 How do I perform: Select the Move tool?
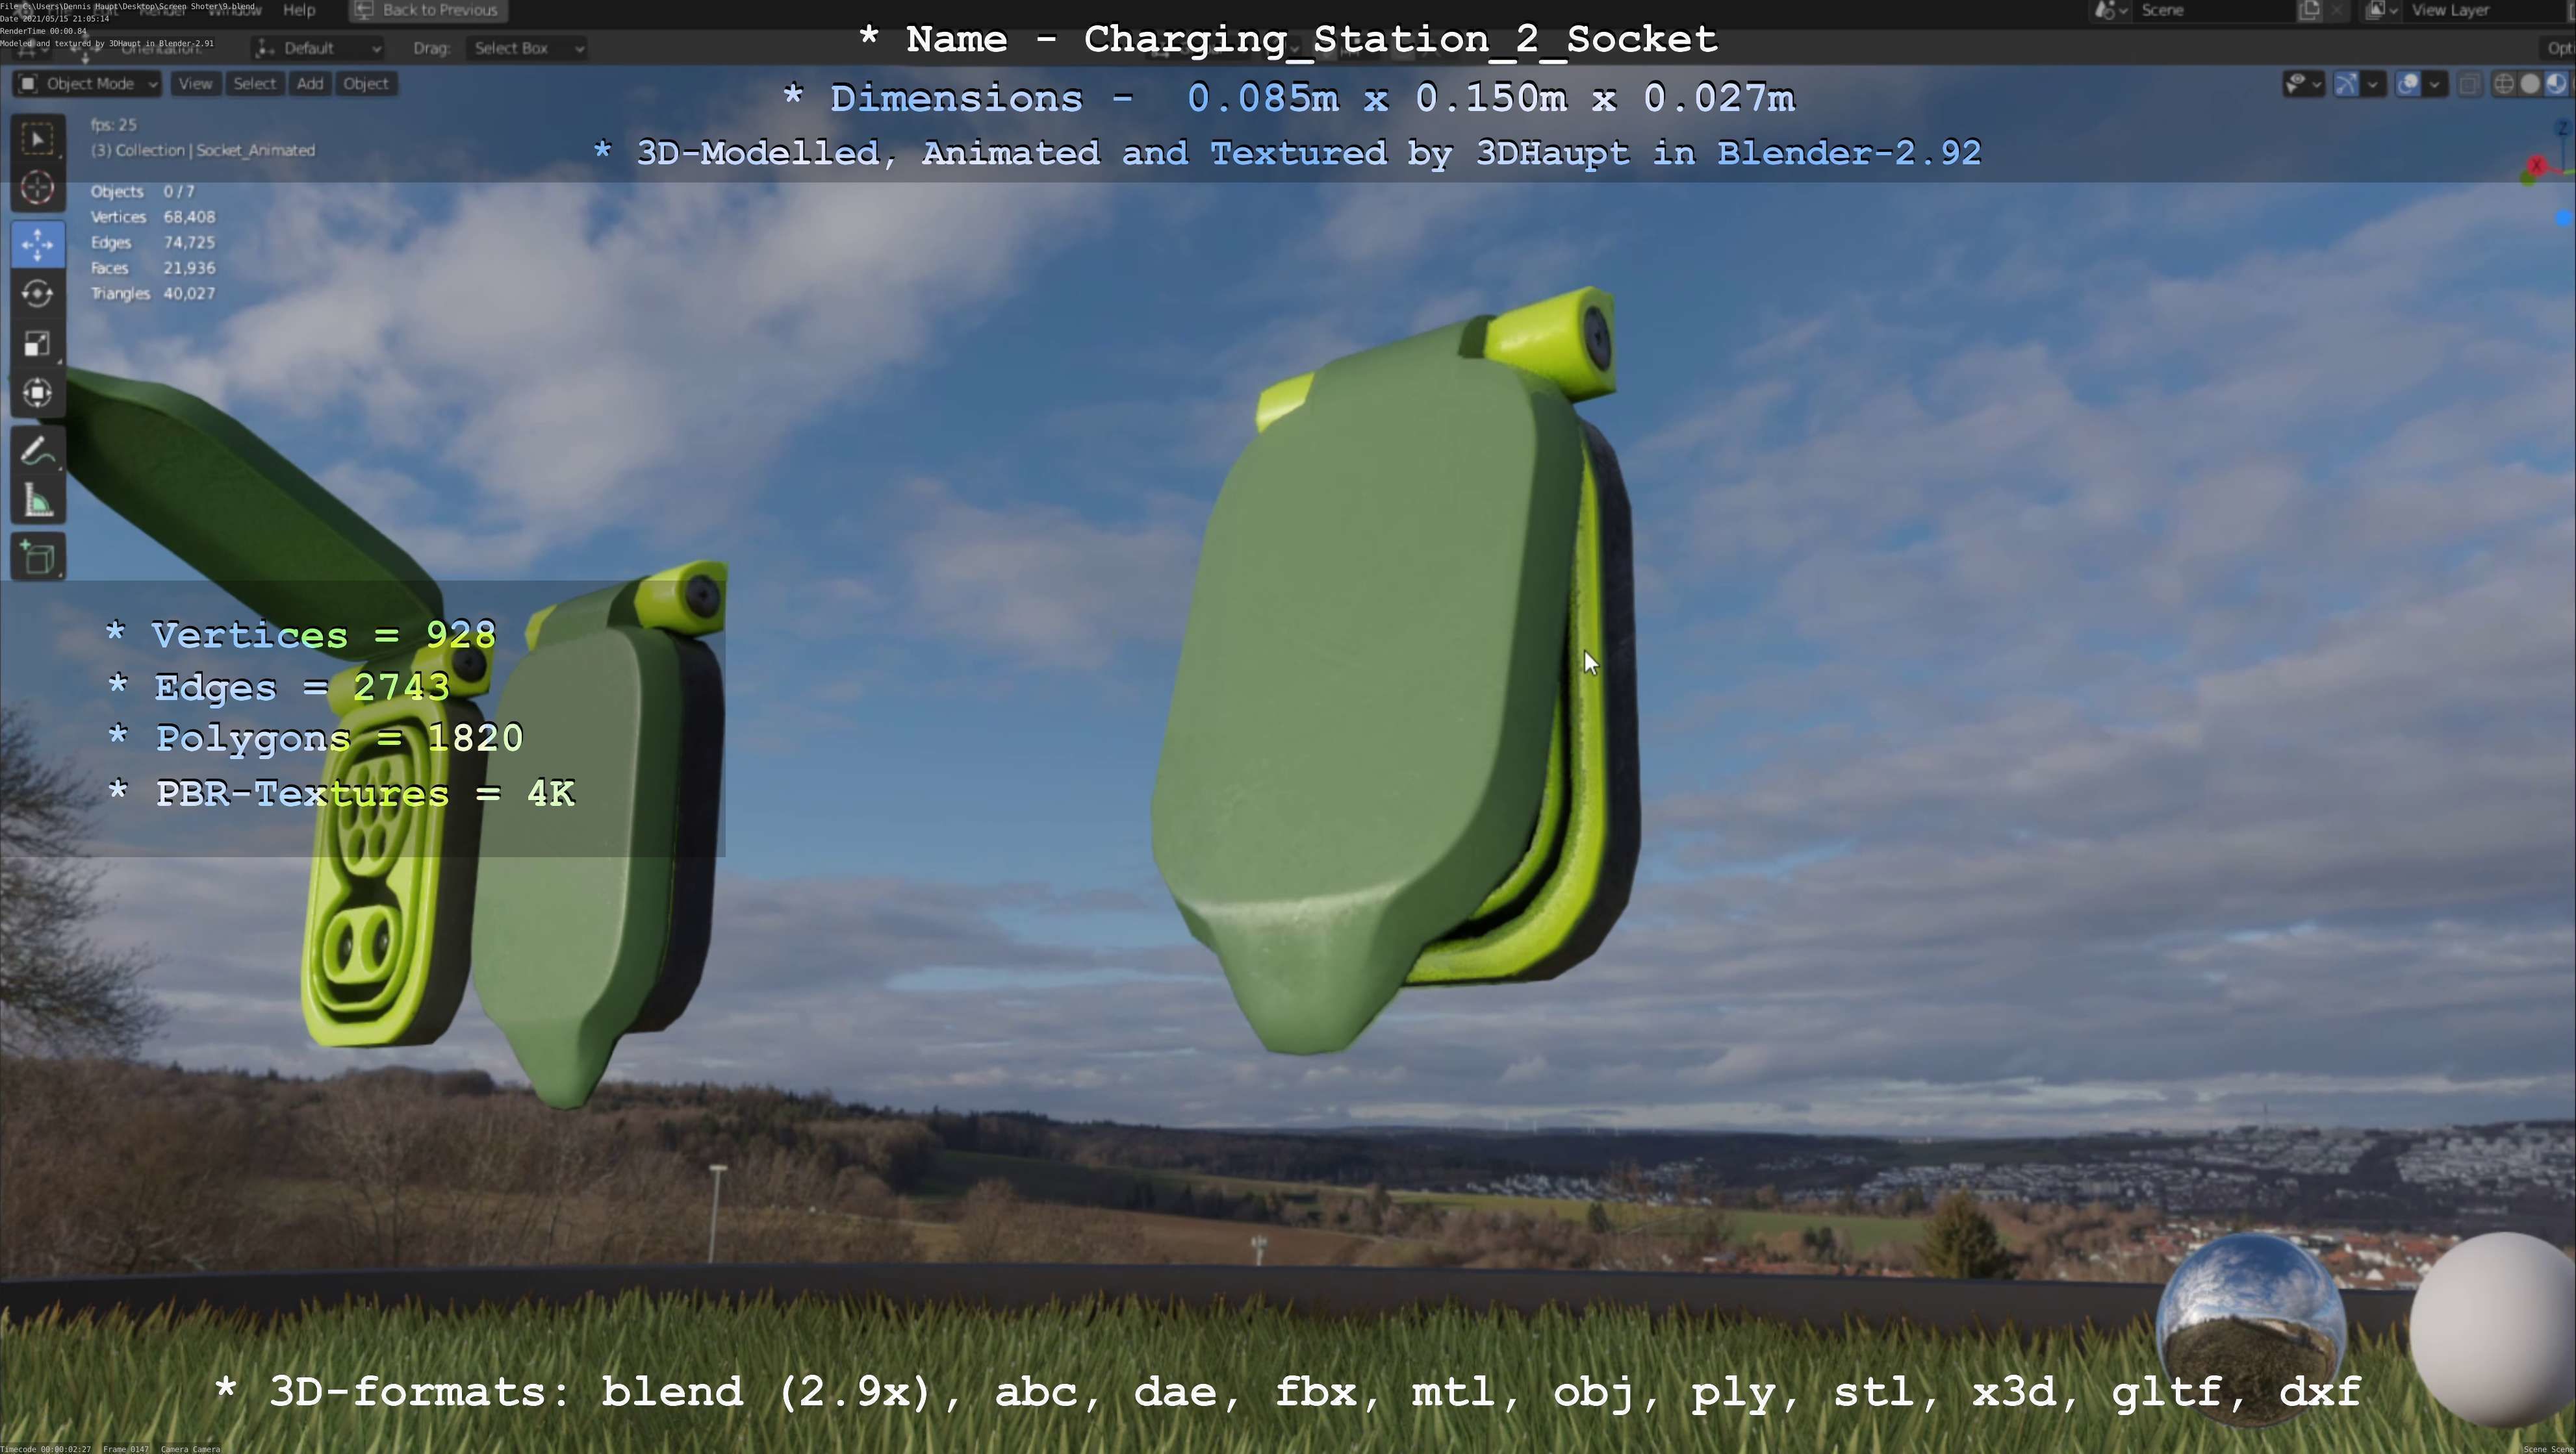(x=38, y=245)
